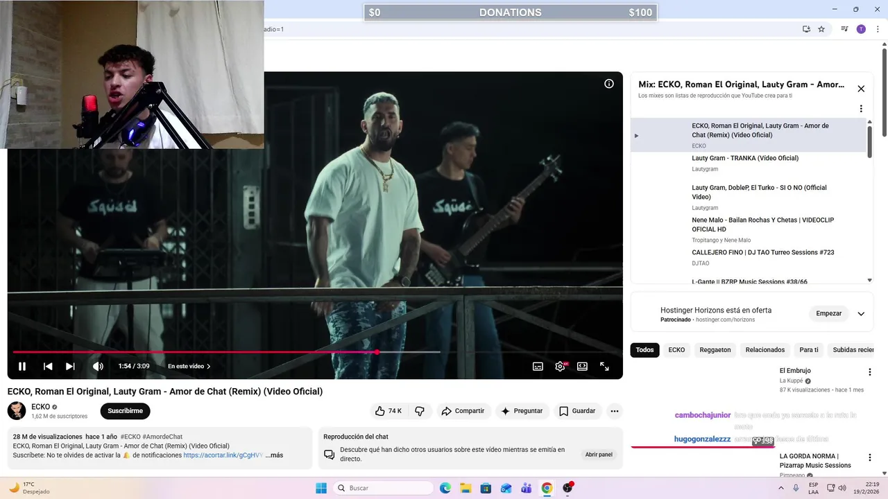Image resolution: width=888 pixels, height=499 pixels.
Task: Mute the video volume
Action: (98, 366)
